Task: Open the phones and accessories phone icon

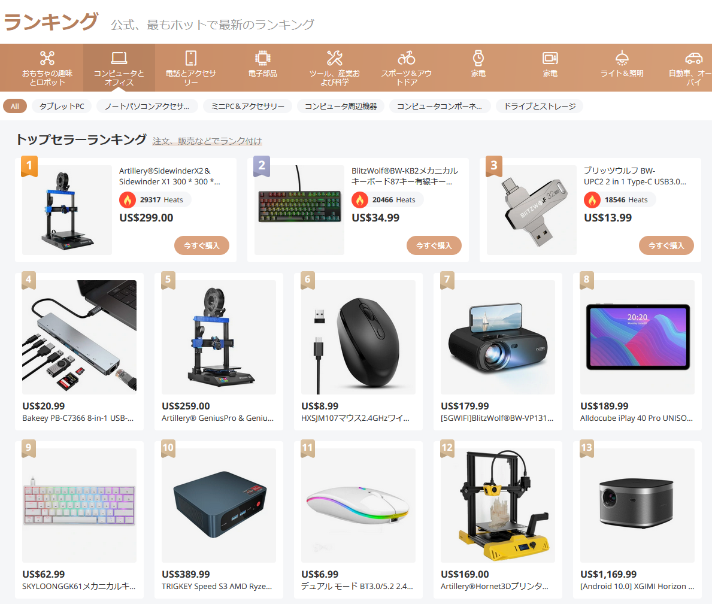Action: [190, 58]
